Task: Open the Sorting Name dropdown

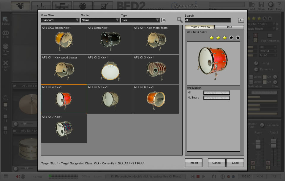Action: click(x=100, y=20)
